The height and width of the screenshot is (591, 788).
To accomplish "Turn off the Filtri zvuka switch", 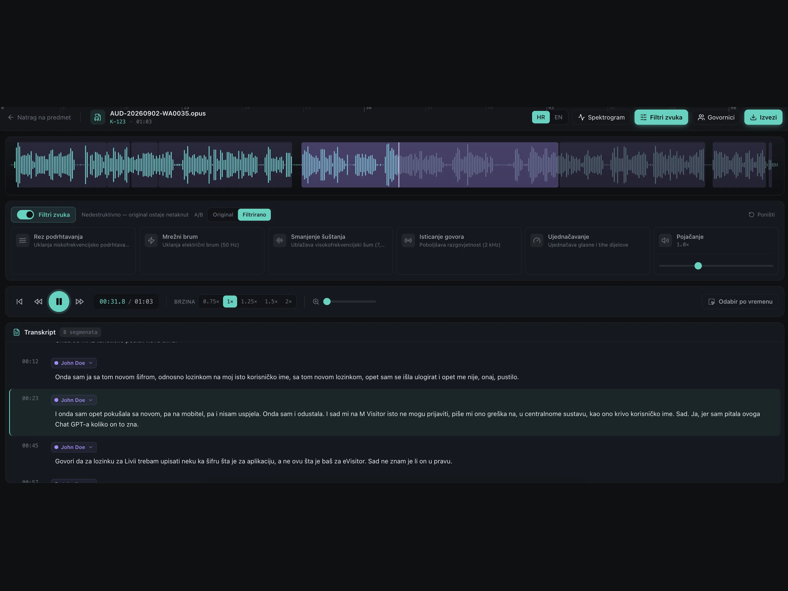I will point(25,214).
